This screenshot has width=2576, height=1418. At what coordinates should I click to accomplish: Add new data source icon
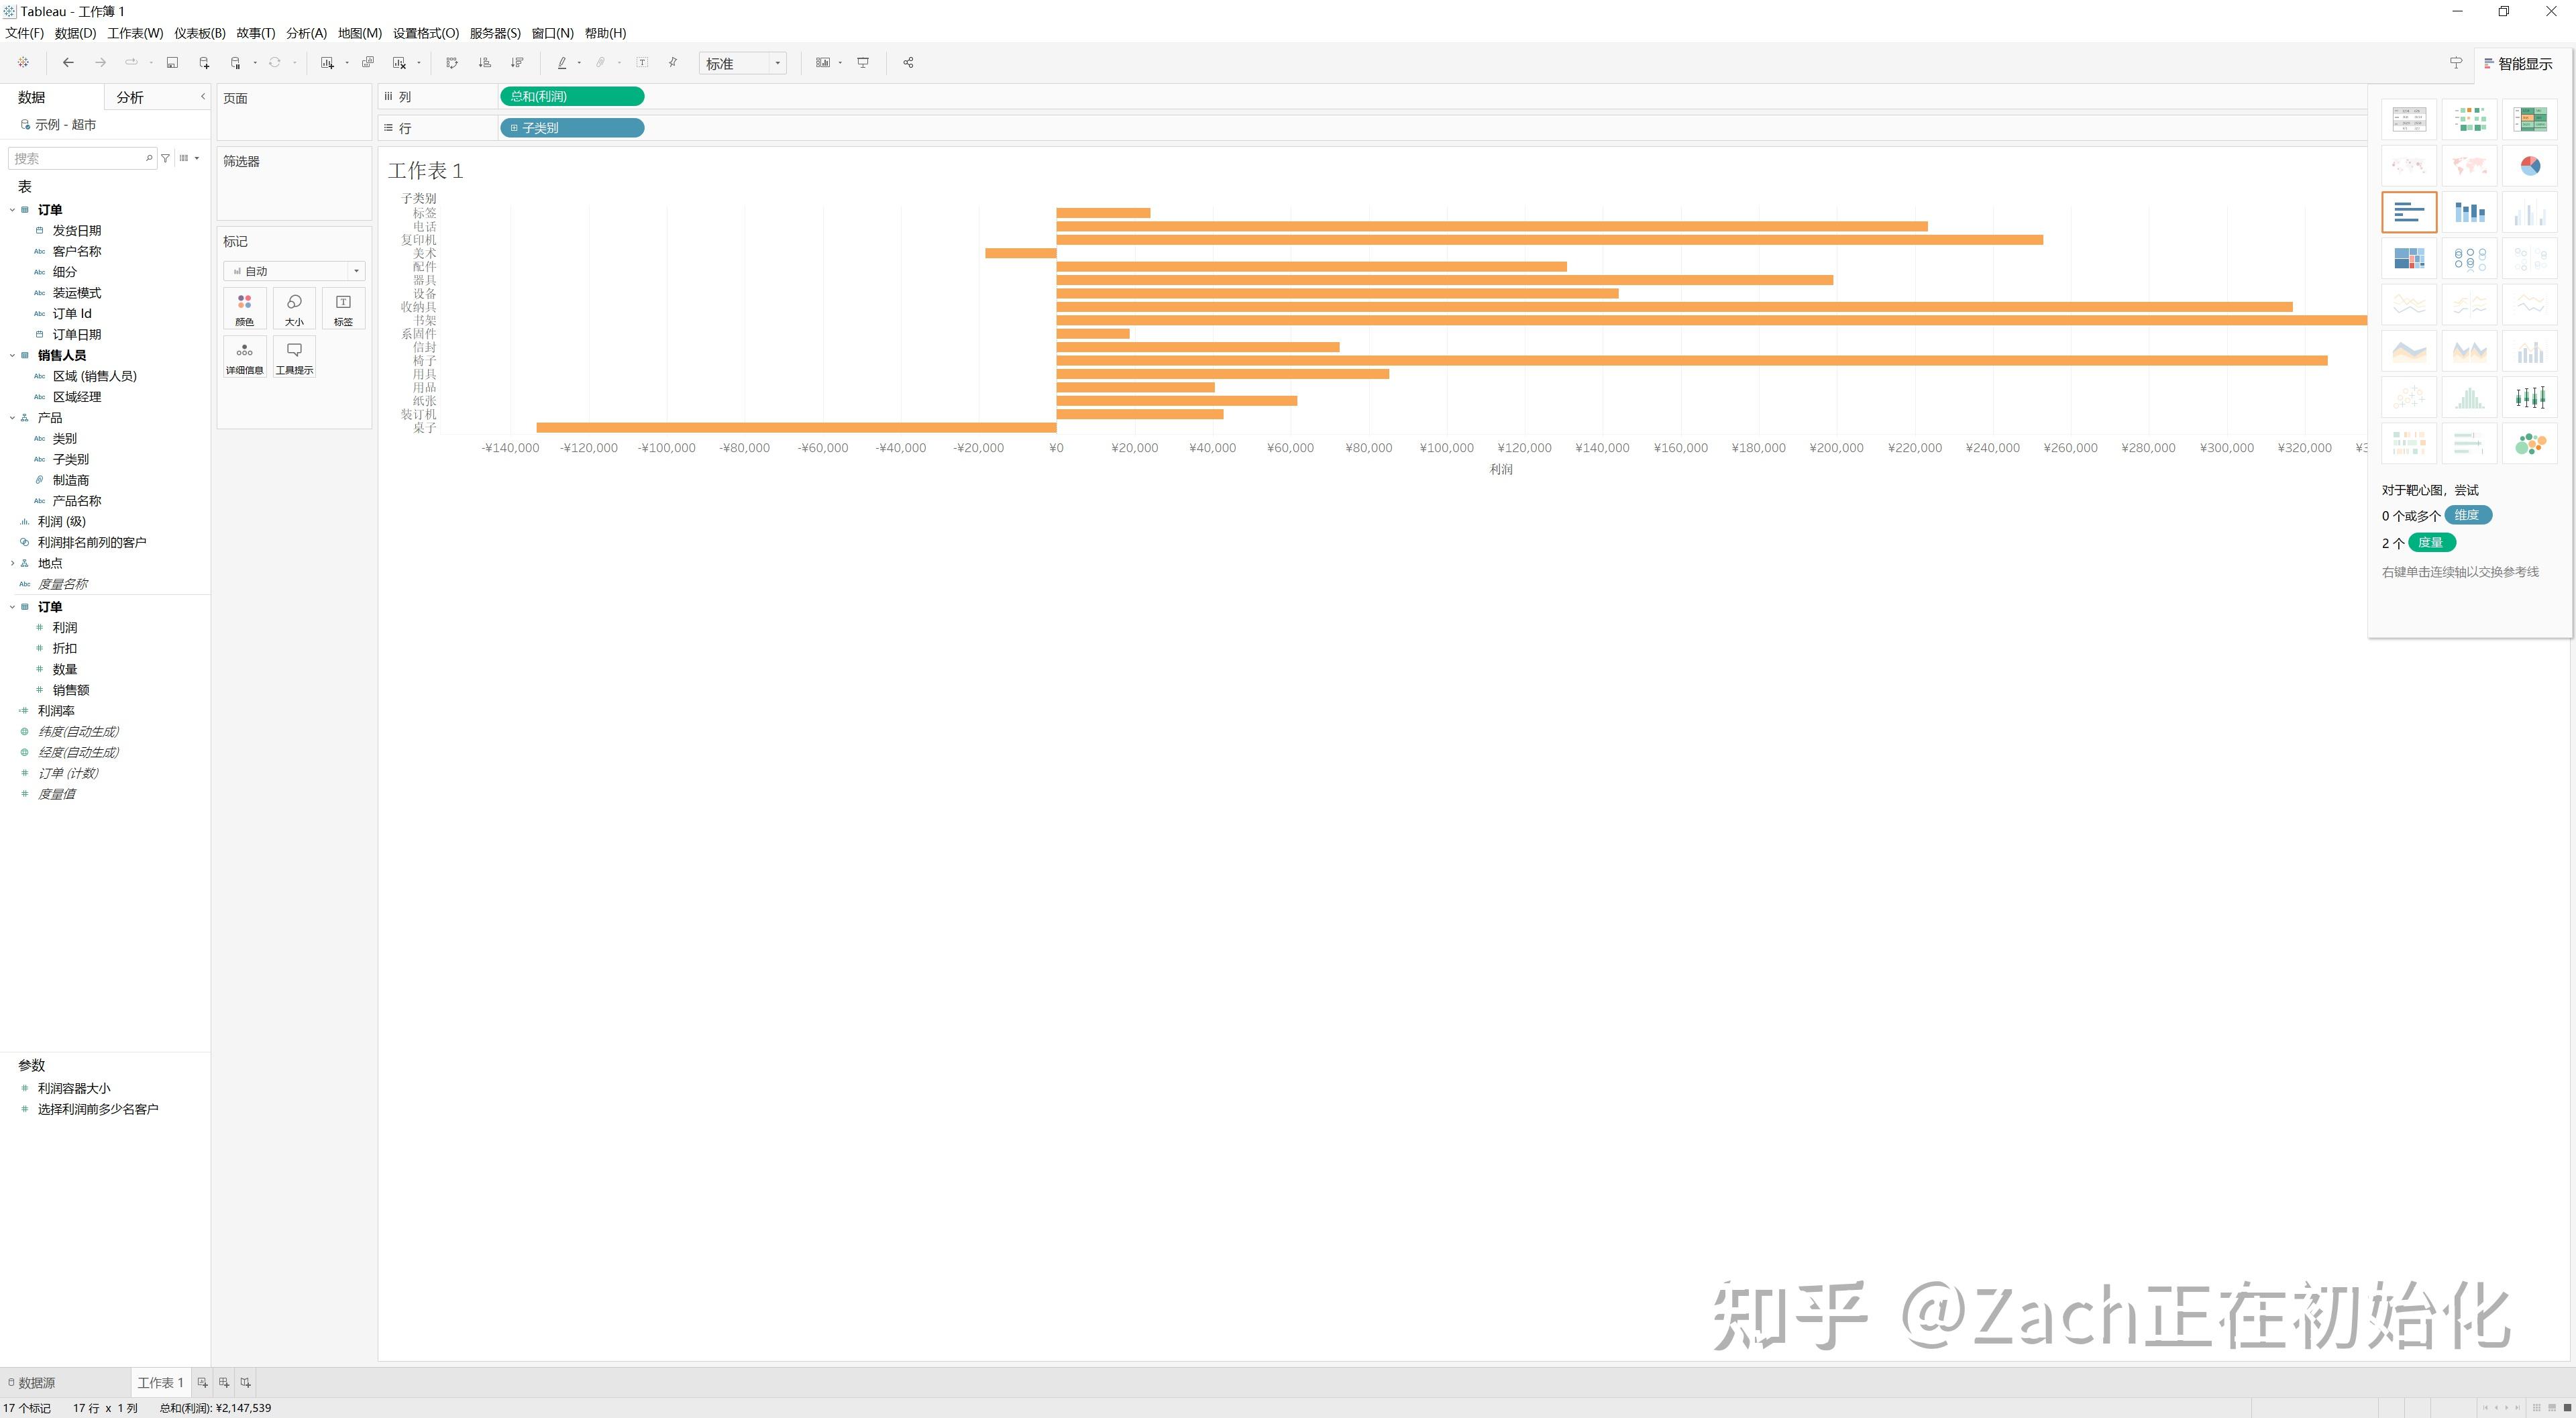pos(204,63)
